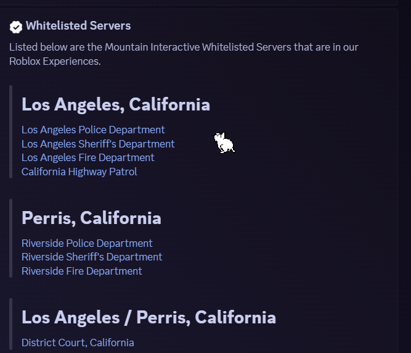This screenshot has height=353, width=411.
Task: Click the Whitelisted Servers title
Action: pyautogui.click(x=78, y=26)
